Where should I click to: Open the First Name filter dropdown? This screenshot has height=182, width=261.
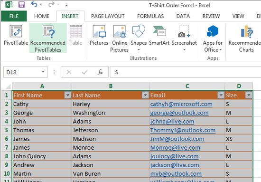point(68,95)
